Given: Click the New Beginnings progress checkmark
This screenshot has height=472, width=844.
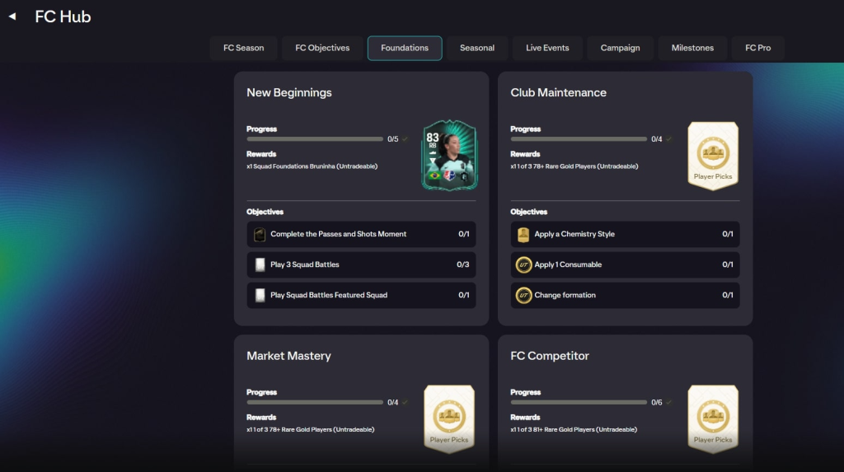Looking at the screenshot, I should (405, 139).
